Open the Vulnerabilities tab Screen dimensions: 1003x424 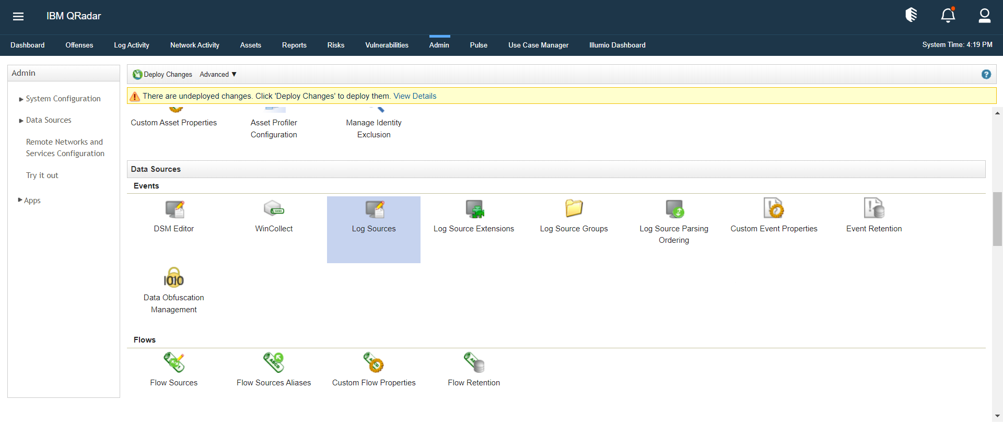click(387, 45)
